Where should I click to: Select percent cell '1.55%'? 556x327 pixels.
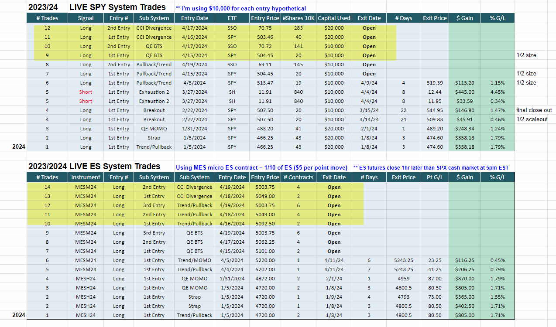[x=498, y=297]
